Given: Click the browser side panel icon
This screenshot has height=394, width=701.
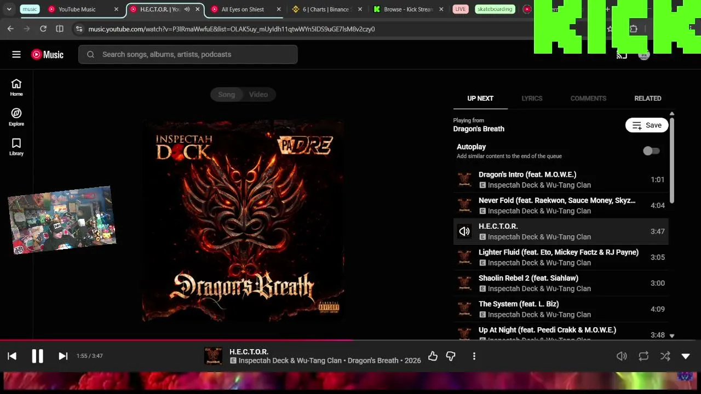Looking at the screenshot, I should (60, 28).
